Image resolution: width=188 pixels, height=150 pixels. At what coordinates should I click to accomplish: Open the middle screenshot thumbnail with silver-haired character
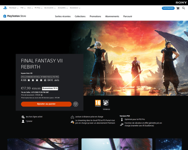pyautogui.click(x=117, y=144)
